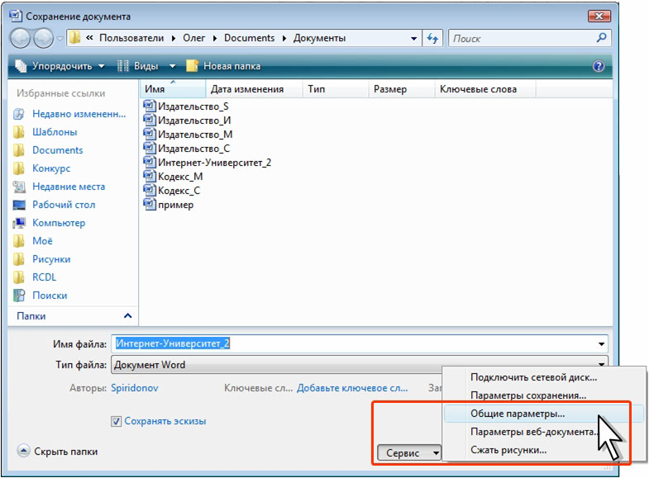Close the Сохранение документа dialog
Image resolution: width=649 pixels, height=478 pixels.
coord(599,17)
